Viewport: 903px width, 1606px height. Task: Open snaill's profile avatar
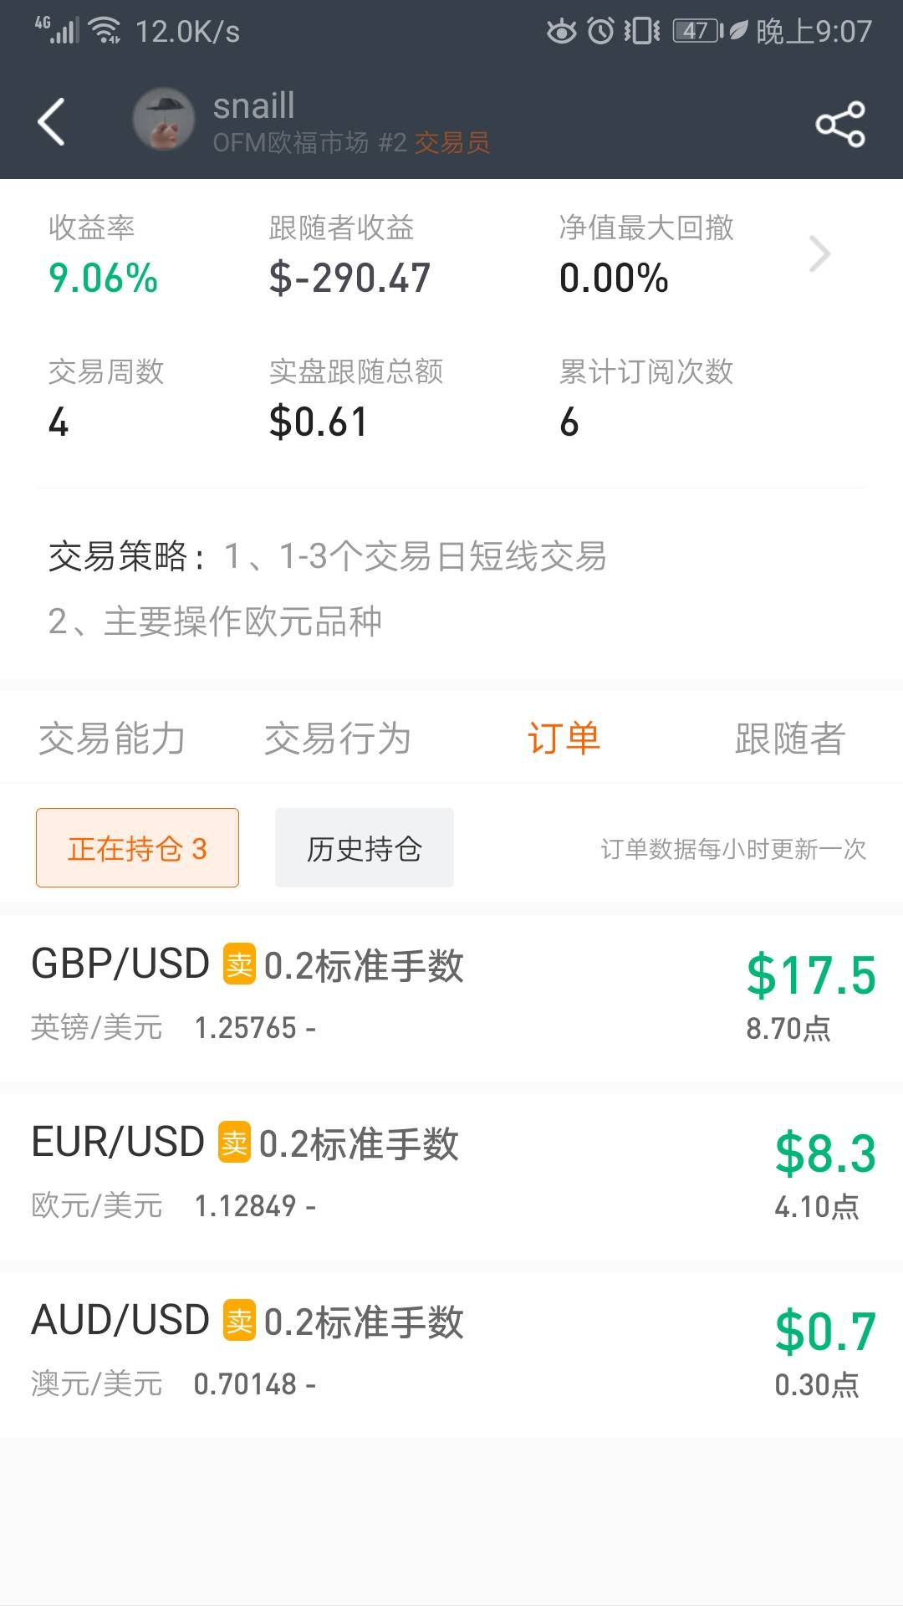(x=164, y=120)
